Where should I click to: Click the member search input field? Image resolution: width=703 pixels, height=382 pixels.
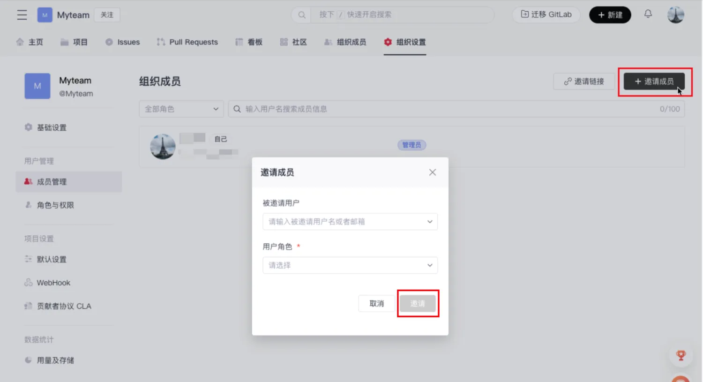pyautogui.click(x=445, y=109)
